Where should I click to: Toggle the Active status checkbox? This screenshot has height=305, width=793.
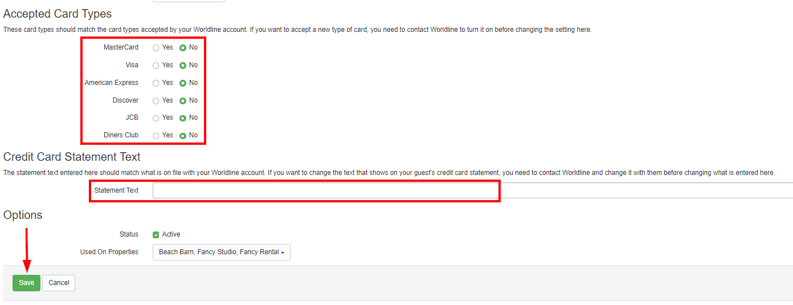pyautogui.click(x=156, y=235)
